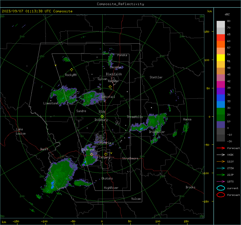
Task: Click the Vulcan label
Action: click(136, 199)
